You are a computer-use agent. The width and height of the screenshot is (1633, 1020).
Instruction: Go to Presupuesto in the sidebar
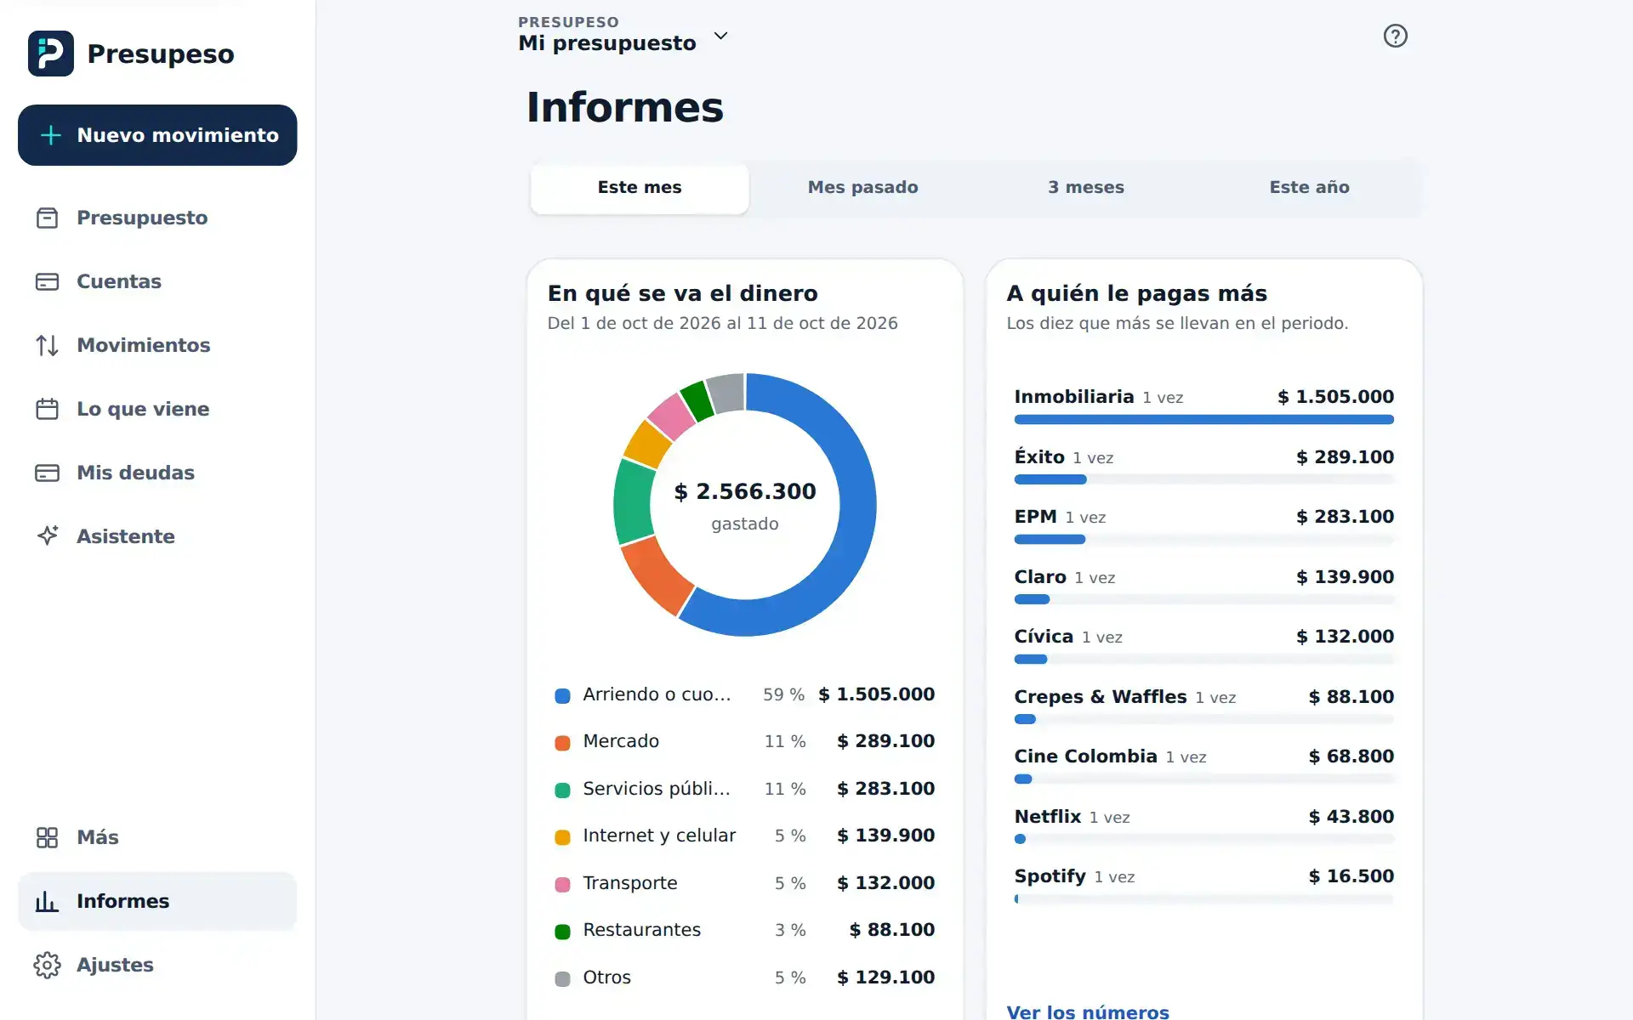[x=157, y=218]
